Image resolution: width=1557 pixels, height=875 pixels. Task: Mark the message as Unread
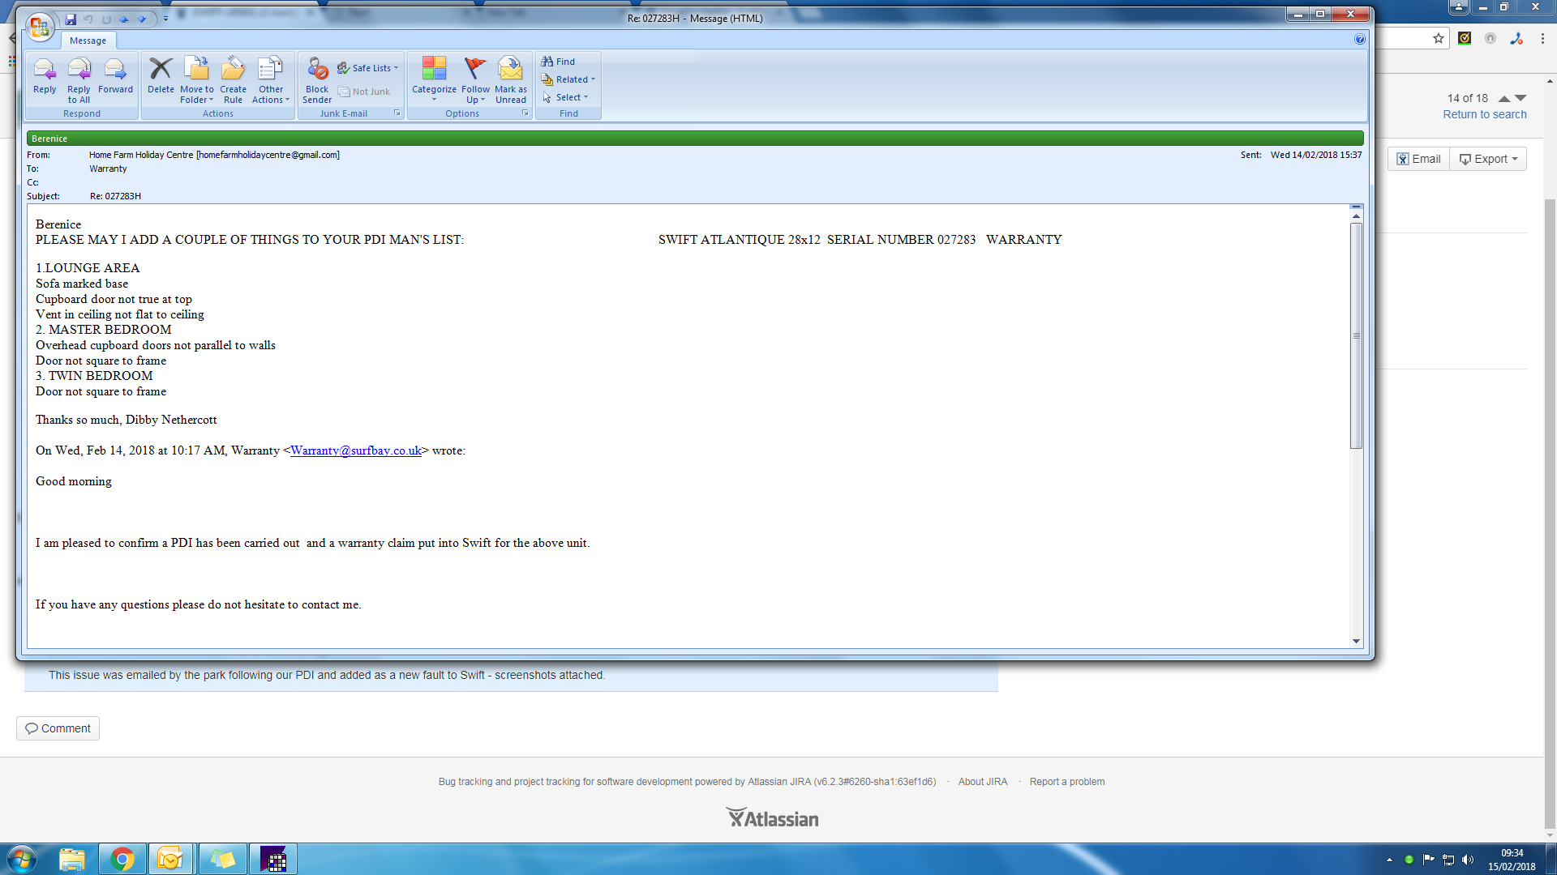[510, 70]
